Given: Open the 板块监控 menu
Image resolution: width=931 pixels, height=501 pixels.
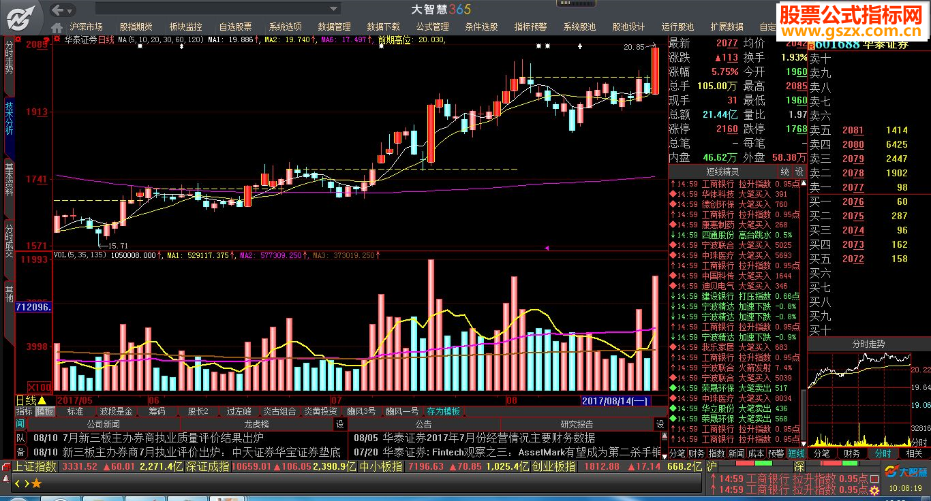Looking at the screenshot, I should click(x=185, y=27).
